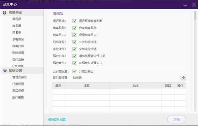Collapse the 基础设置 section header
198x126 pixels.
point(22,71)
